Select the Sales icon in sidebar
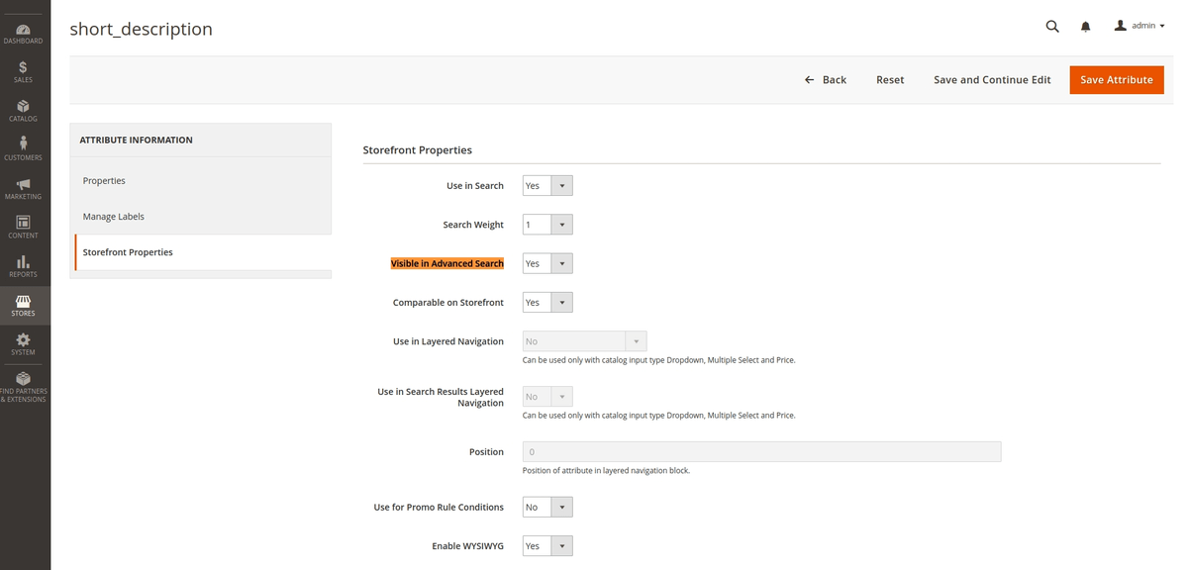Screen dimensions: 1188x570 [x=23, y=69]
